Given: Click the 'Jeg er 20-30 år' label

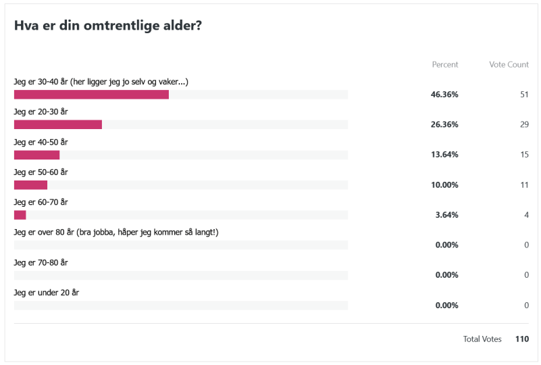Looking at the screenshot, I should click(41, 112).
